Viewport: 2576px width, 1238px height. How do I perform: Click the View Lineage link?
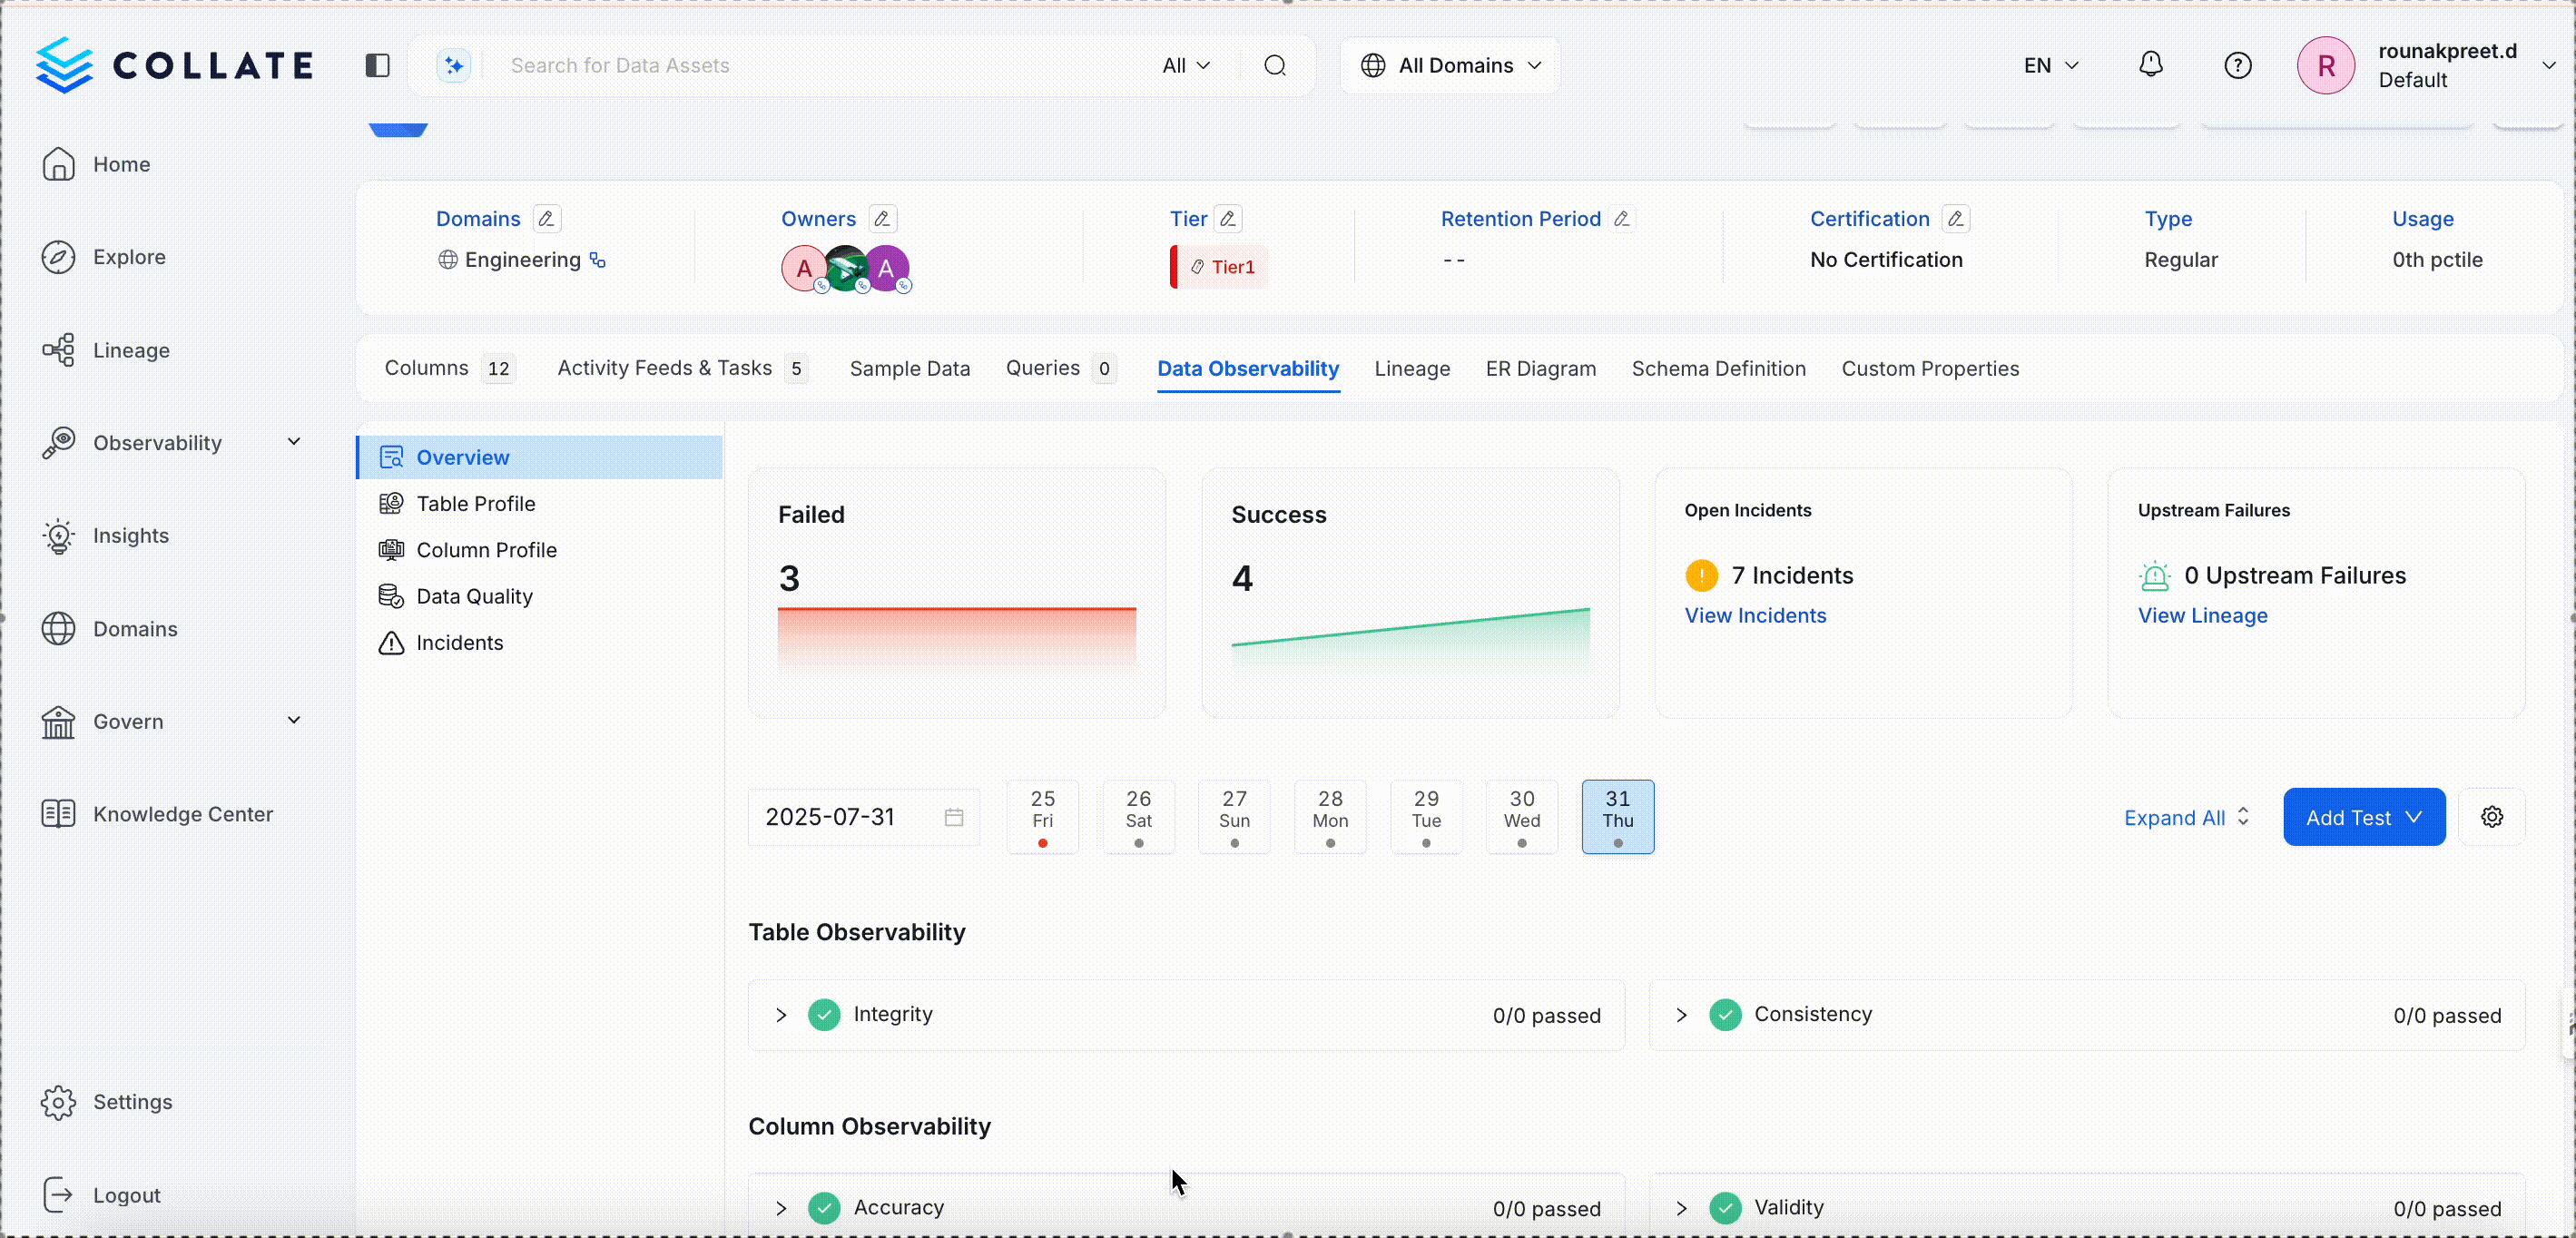click(x=2202, y=616)
